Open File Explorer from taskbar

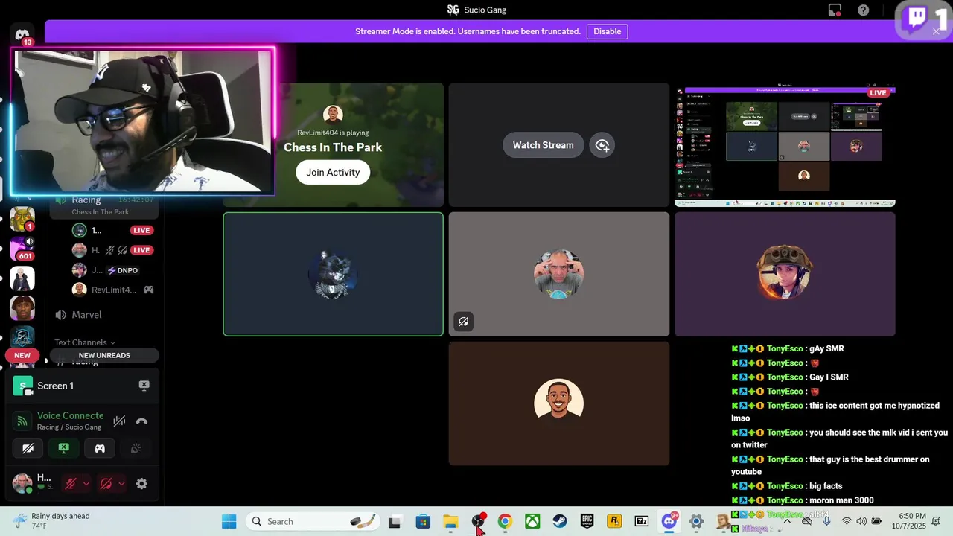[x=450, y=521]
